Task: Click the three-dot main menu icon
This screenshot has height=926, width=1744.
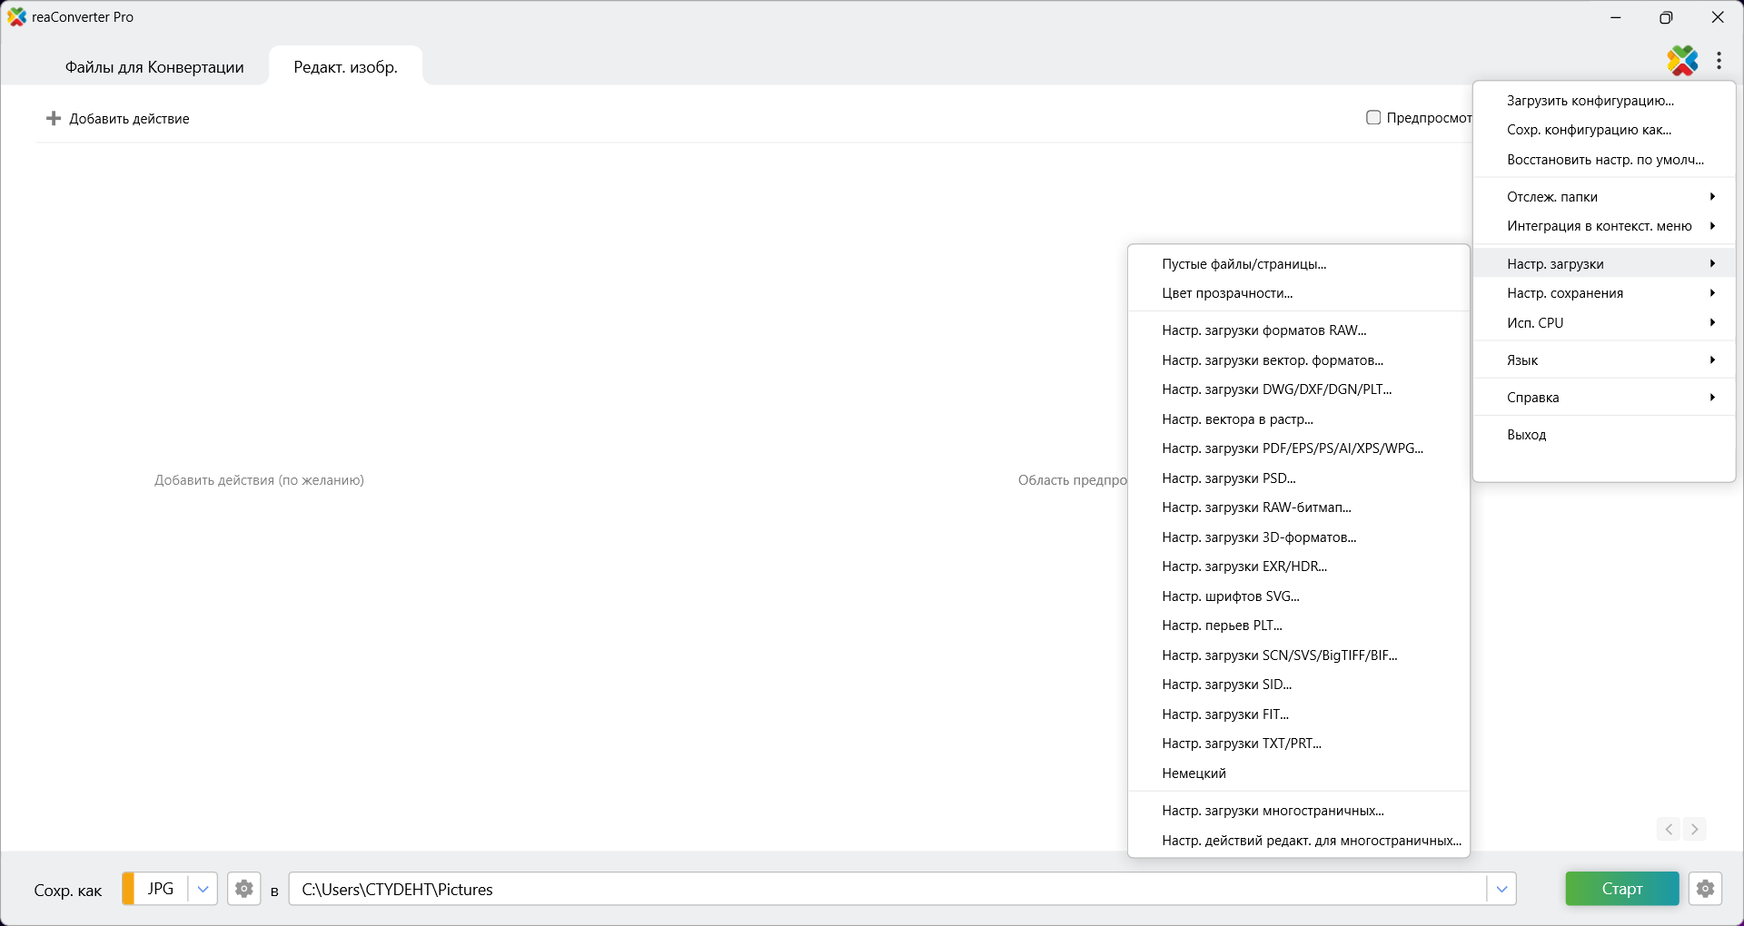Action: tap(1719, 61)
